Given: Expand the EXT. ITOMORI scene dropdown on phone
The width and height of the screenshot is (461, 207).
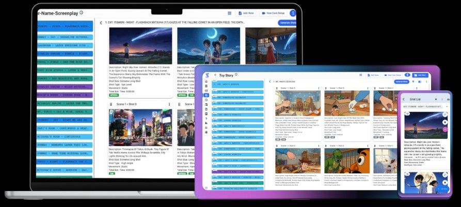Looking at the screenshot, I should (447, 106).
